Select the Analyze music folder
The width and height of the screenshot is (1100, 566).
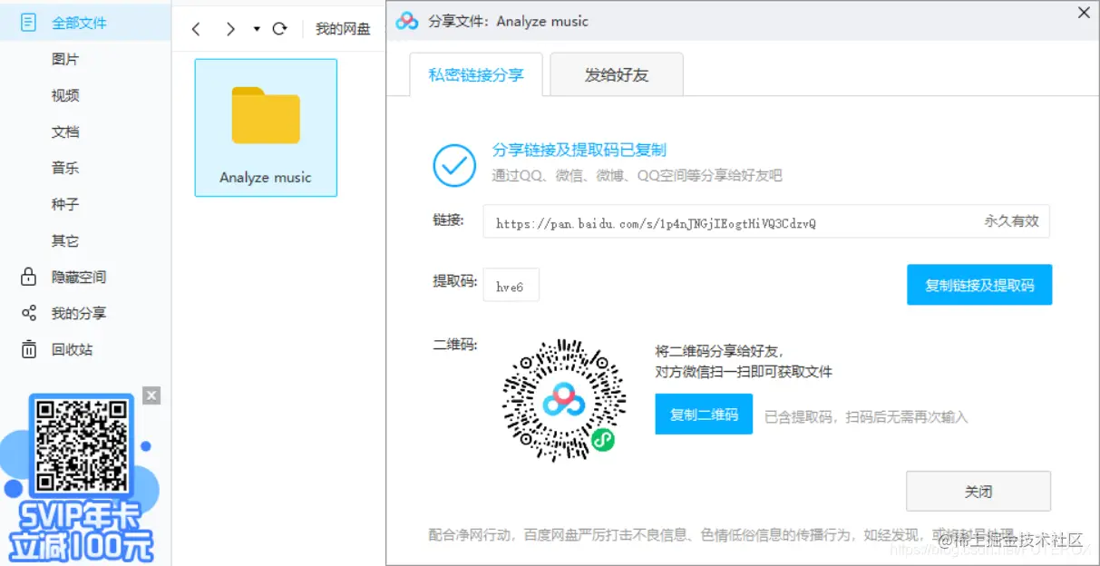266,128
